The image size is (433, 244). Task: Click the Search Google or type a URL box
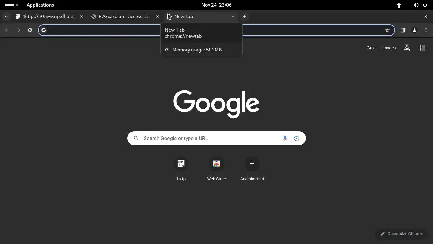[x=216, y=138]
